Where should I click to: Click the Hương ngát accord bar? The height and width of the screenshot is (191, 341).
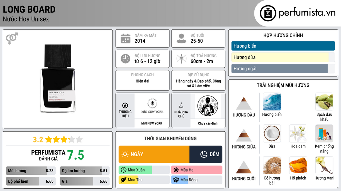click(283, 68)
